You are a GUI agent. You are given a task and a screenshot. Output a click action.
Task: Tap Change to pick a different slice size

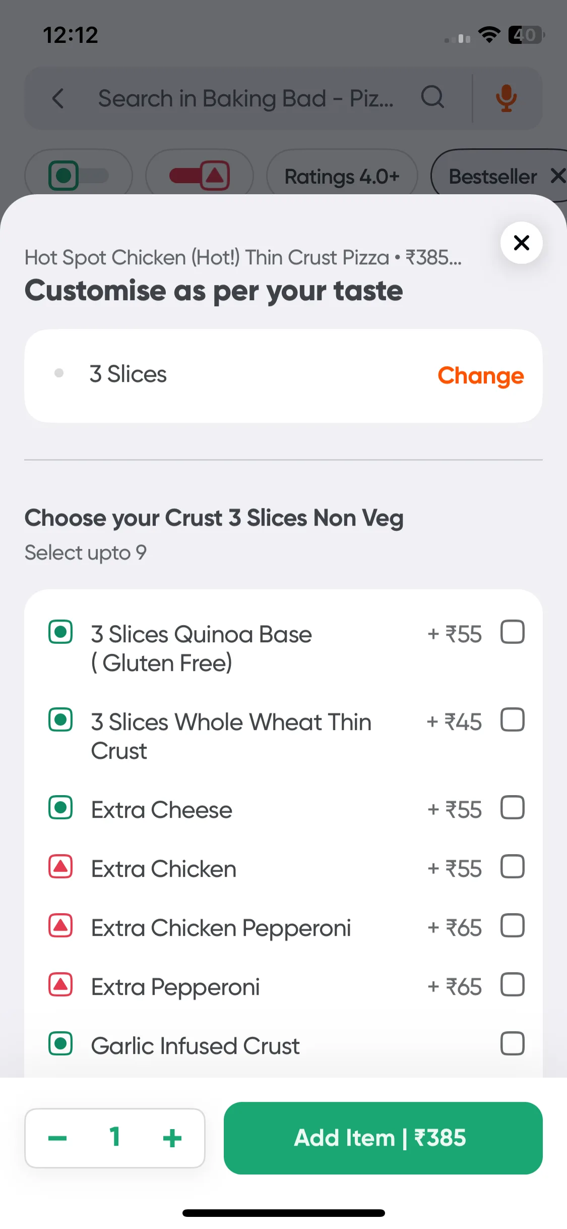click(x=481, y=376)
